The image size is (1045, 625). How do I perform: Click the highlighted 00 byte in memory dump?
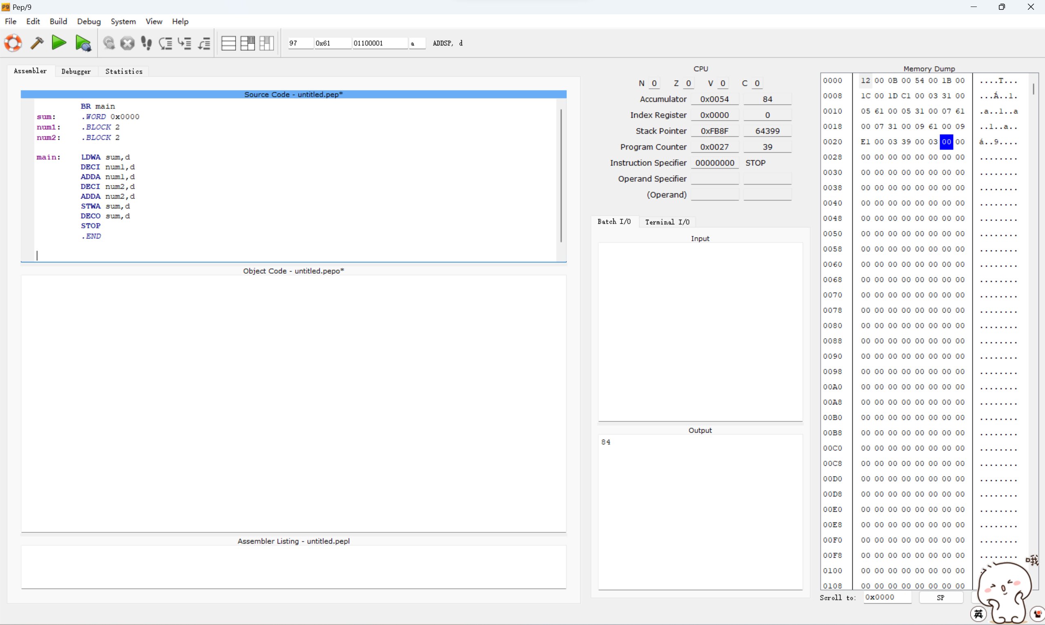[946, 142]
